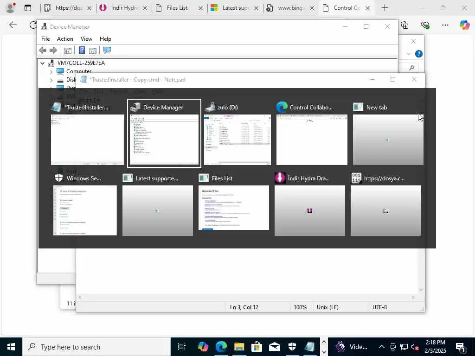Click the Notepad horizontal scrollbar's right arrow

coord(413,298)
